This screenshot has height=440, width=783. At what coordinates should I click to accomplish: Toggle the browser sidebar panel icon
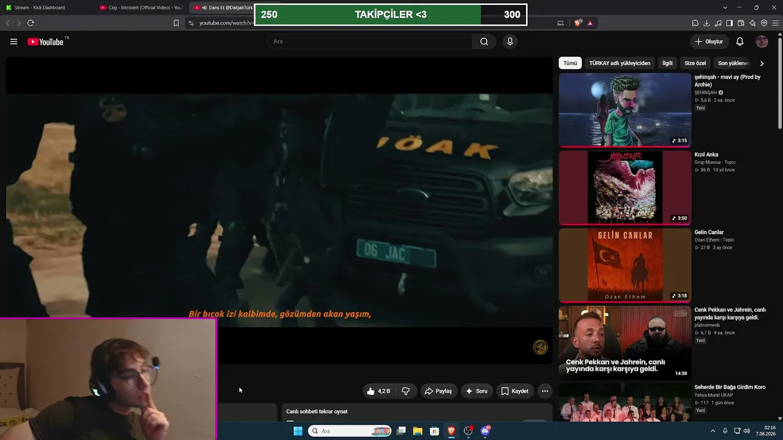[x=729, y=23]
